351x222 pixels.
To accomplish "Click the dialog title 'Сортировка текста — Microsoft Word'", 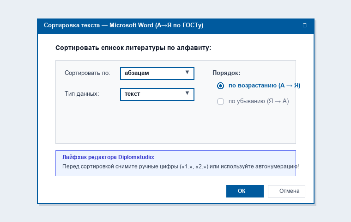I will pos(98,25).
